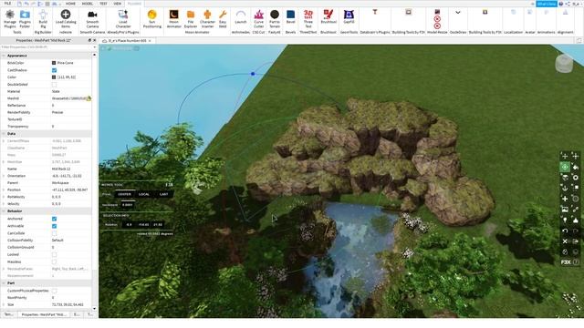Click the Archimedes Launch icon
Image resolution: width=584 pixels, height=328 pixels.
241,17
